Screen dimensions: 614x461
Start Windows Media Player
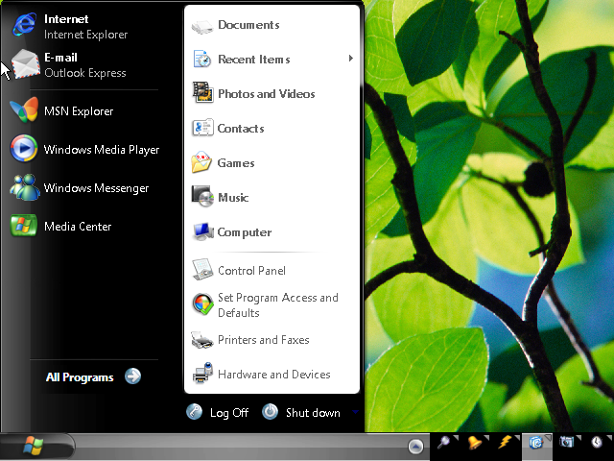tap(84, 149)
